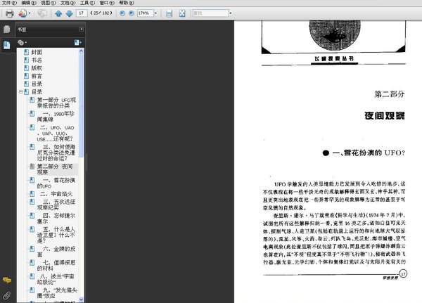Open the 编辑 (Edit) menu
The image size is (422, 303).
tap(29, 3)
